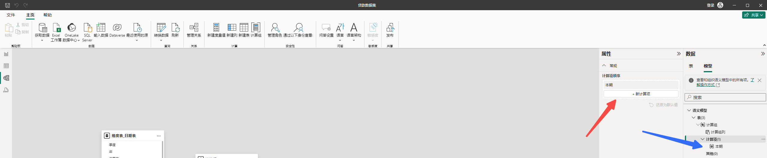This screenshot has height=158, width=767.
Task: Open Excel 工作簿 data source
Action: pos(56,28)
